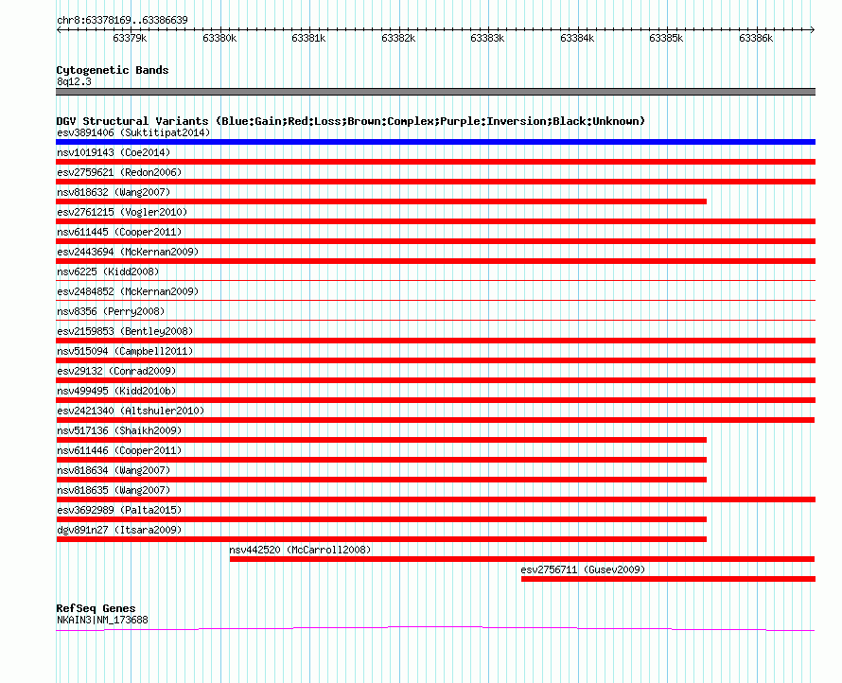Screen dimensions: 842x683
Task: Select nsv515094 (Campbell2011) label
Action: pos(125,351)
